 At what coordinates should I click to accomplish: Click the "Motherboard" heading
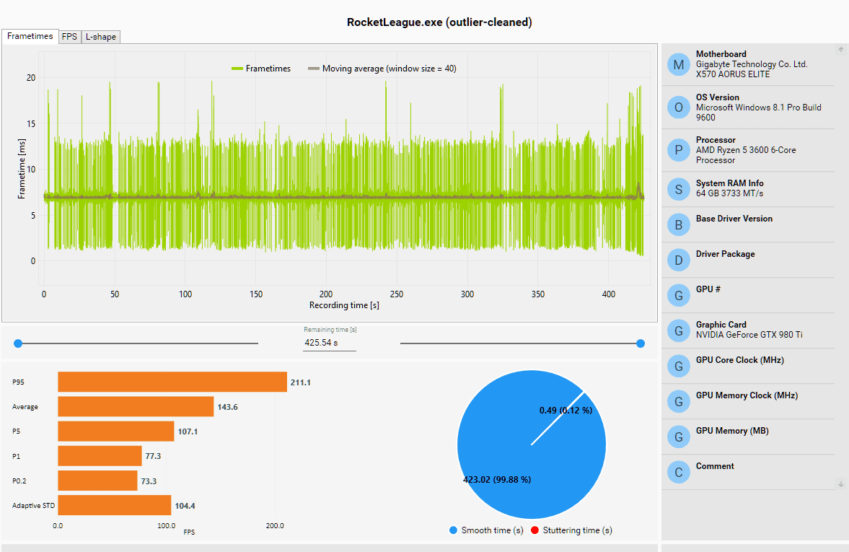[721, 54]
